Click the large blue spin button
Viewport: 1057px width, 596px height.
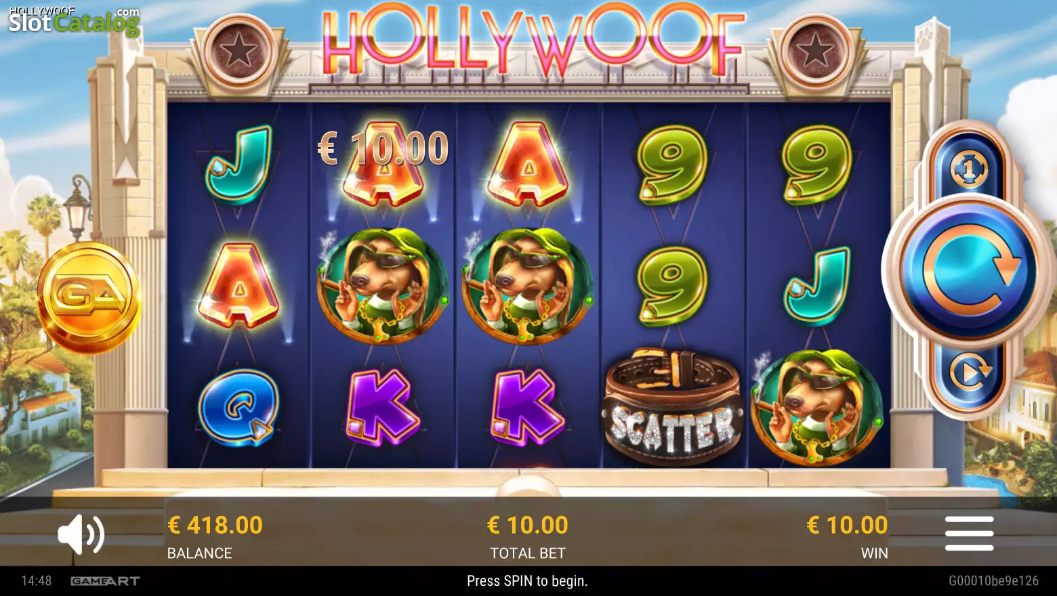pos(970,270)
